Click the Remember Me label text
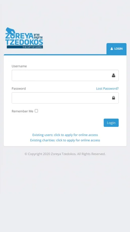The width and height of the screenshot is (130, 232). pyautogui.click(x=22, y=111)
